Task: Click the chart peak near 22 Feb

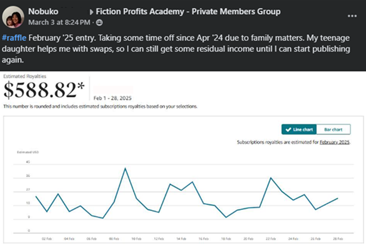Action: tap(271, 178)
